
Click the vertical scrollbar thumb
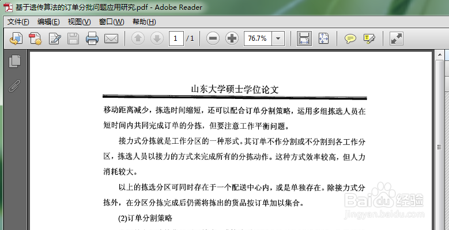(439, 147)
